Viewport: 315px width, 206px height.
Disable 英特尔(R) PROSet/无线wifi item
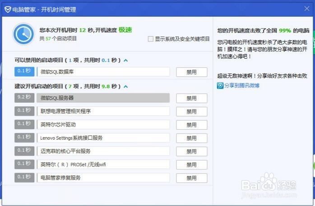(x=192, y=165)
